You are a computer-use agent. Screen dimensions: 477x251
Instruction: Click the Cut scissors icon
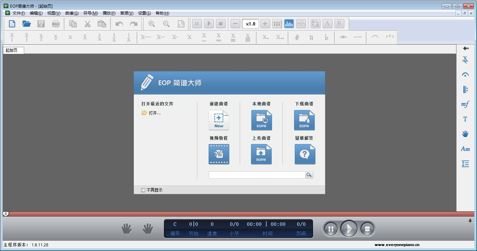(87, 24)
